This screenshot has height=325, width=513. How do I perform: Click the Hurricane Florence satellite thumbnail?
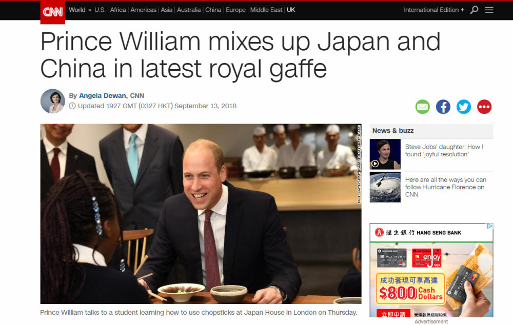tap(385, 187)
